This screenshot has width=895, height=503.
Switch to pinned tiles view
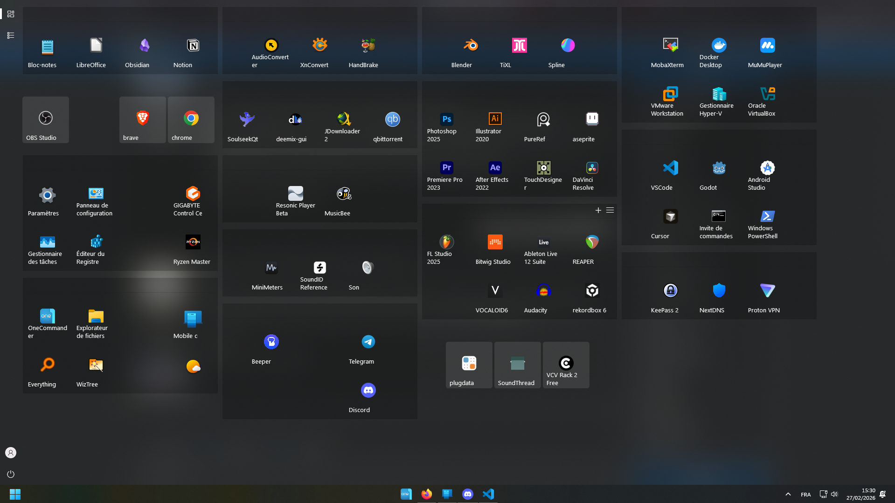tap(11, 14)
